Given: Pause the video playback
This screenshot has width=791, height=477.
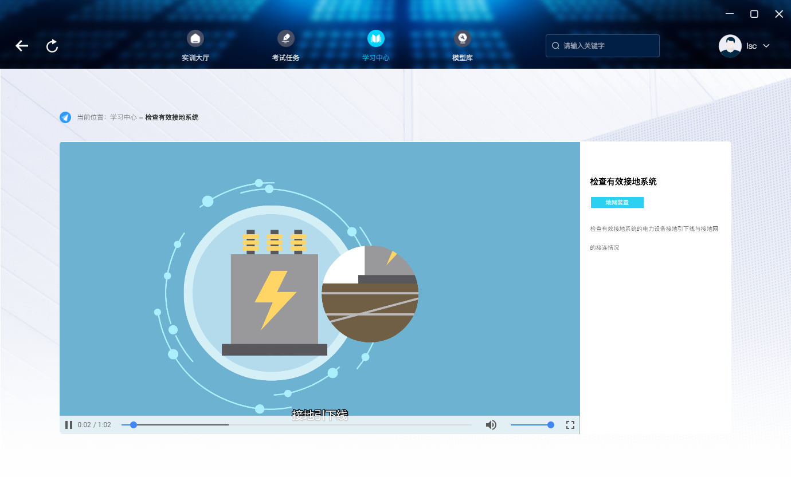Looking at the screenshot, I should coord(69,425).
